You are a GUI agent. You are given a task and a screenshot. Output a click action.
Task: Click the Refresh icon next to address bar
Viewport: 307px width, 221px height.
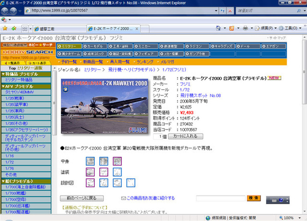point(223,11)
